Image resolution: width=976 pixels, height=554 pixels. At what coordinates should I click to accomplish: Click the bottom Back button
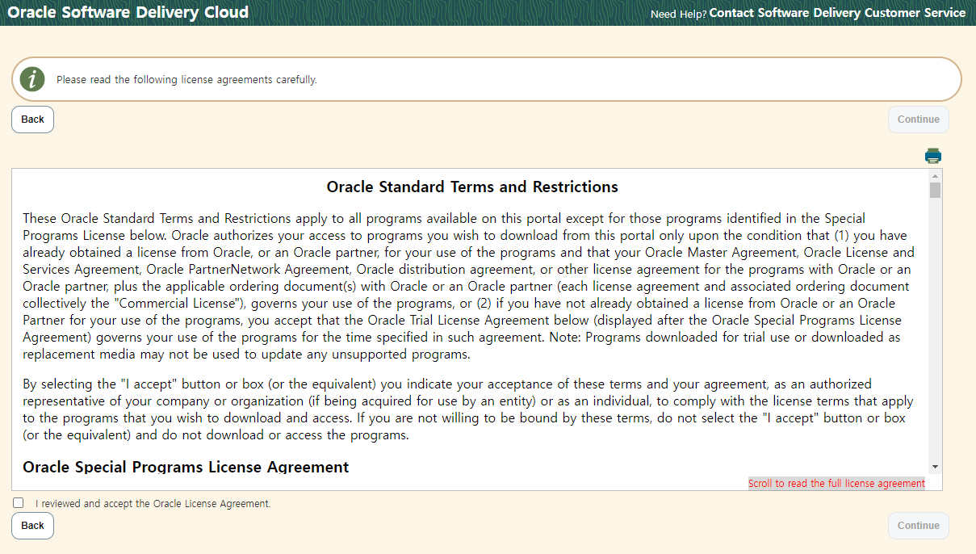[x=32, y=526]
